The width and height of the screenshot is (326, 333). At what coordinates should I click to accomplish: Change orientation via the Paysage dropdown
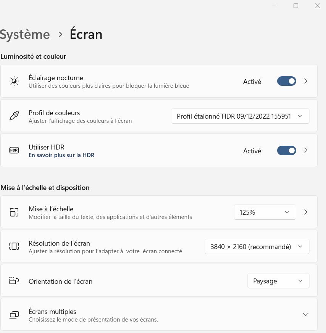[x=278, y=281]
